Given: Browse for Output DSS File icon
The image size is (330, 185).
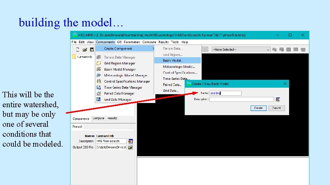Looking at the screenshot, I should click(131, 147).
